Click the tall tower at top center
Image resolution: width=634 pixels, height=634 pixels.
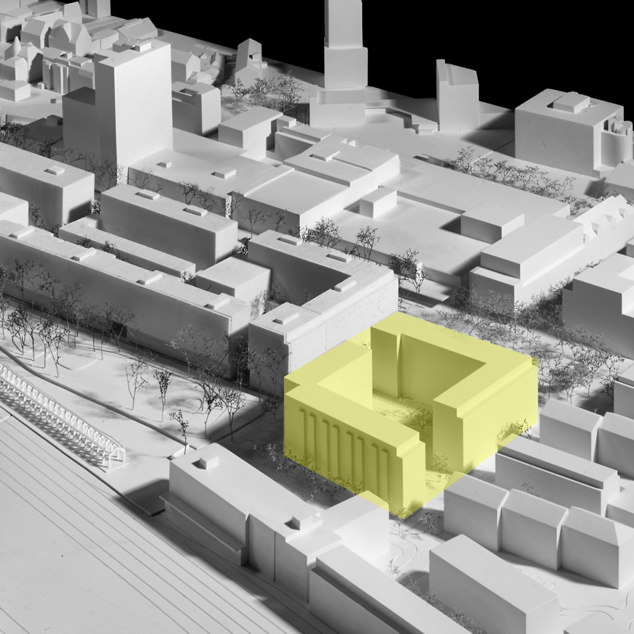click(346, 51)
